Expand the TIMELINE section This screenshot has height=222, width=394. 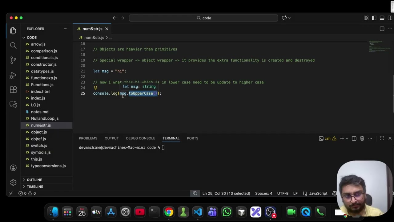pyautogui.click(x=35, y=187)
